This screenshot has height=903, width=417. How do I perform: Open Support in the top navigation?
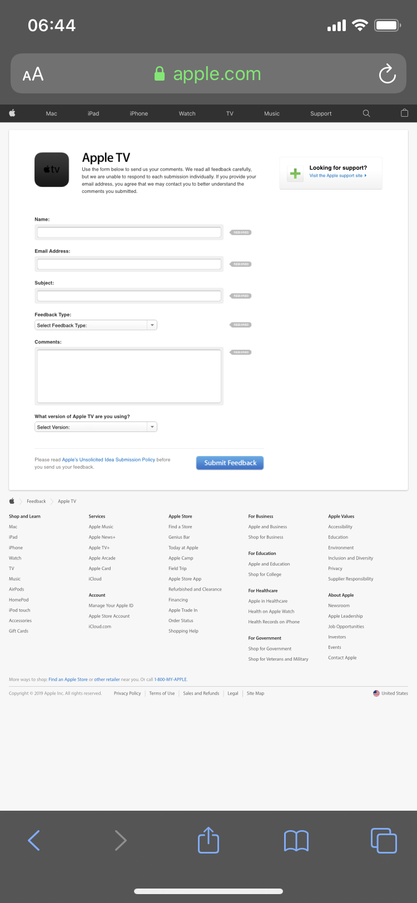[x=321, y=113]
